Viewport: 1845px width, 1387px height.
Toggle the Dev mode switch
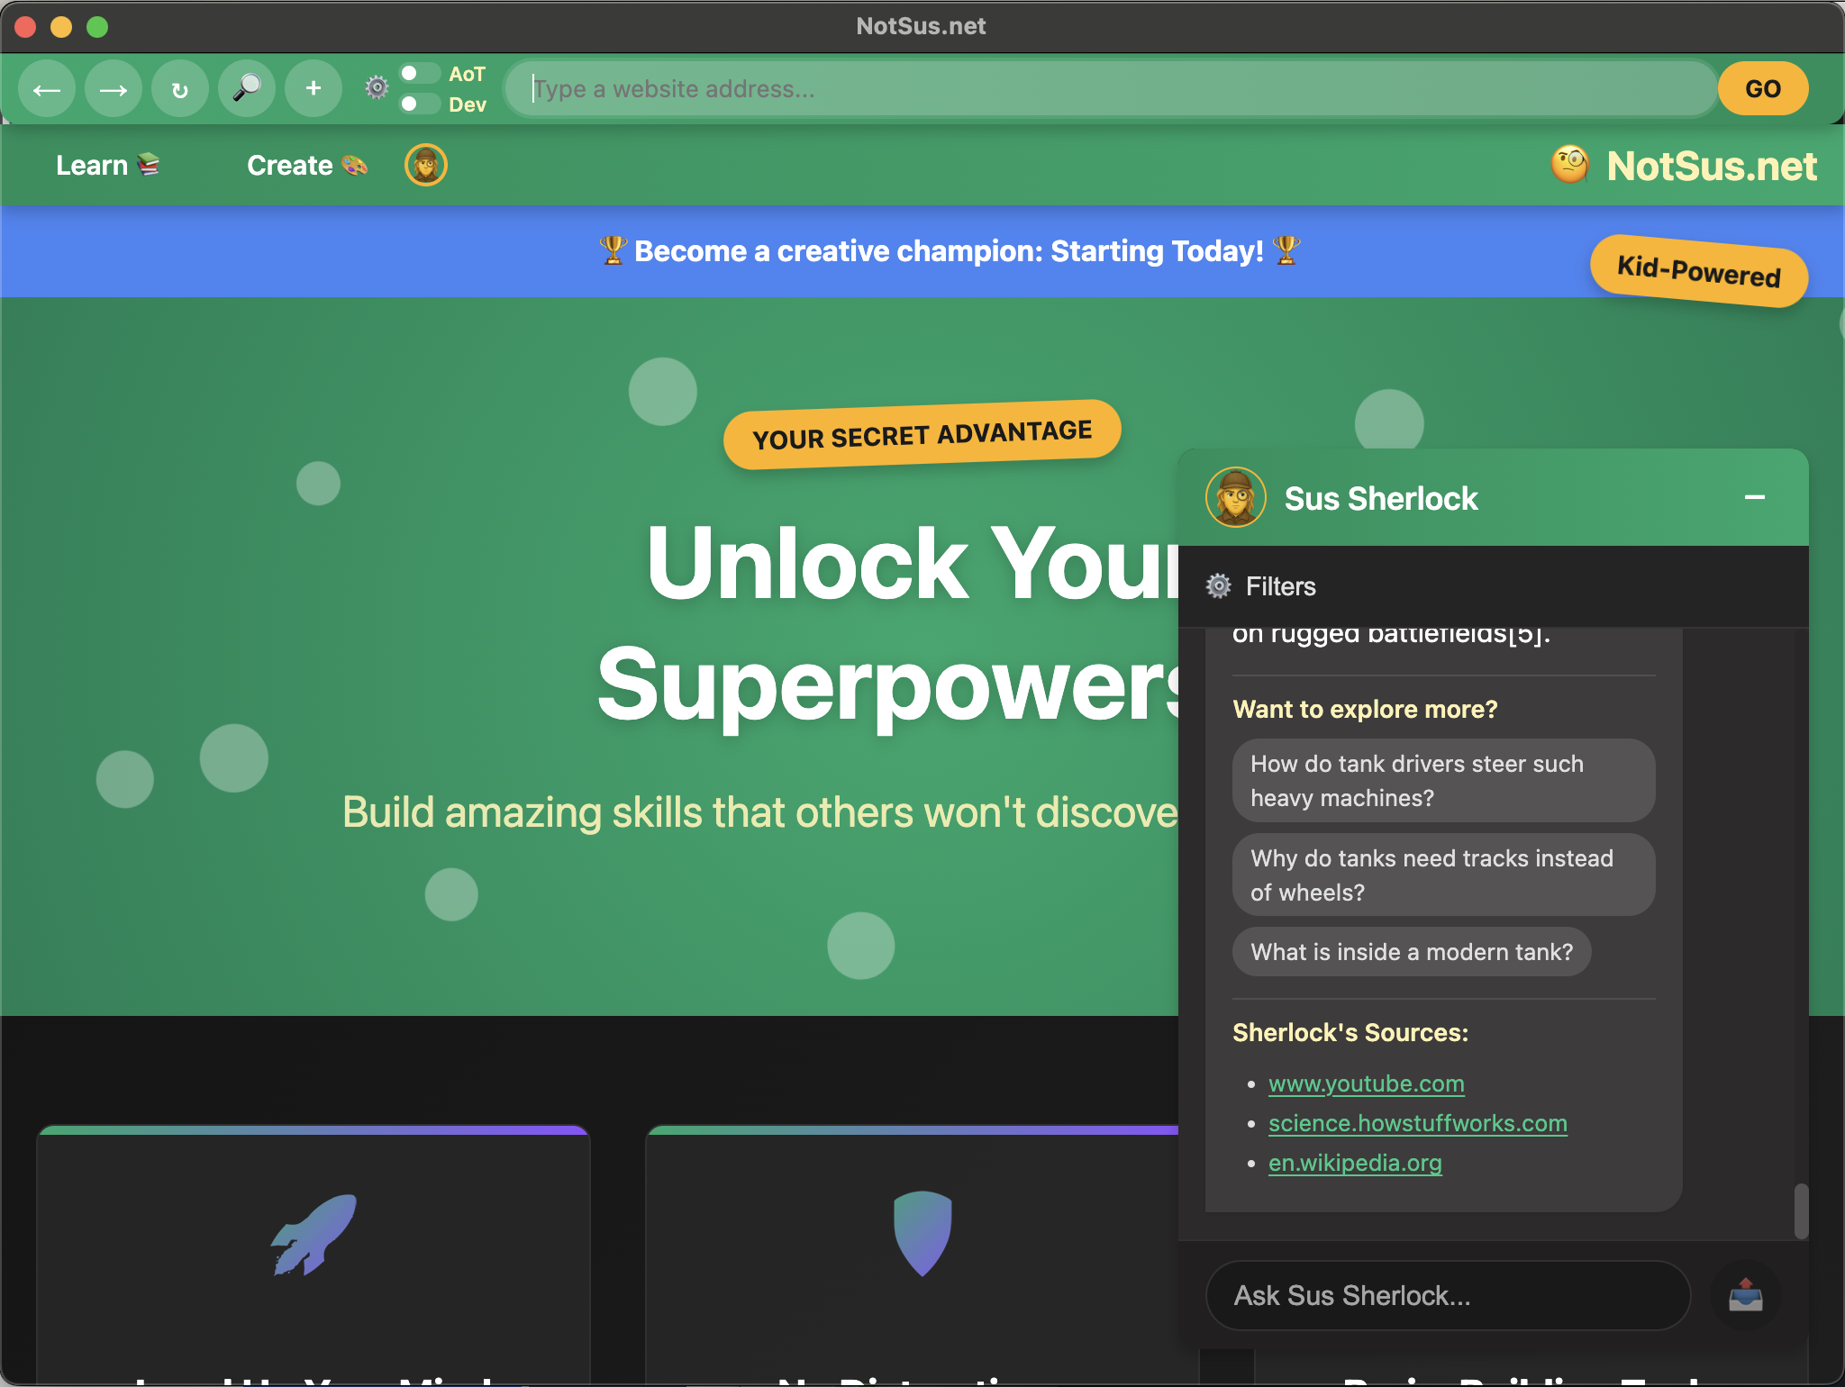point(419,104)
